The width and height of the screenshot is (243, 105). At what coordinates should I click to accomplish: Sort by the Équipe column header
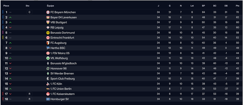(50, 6)
